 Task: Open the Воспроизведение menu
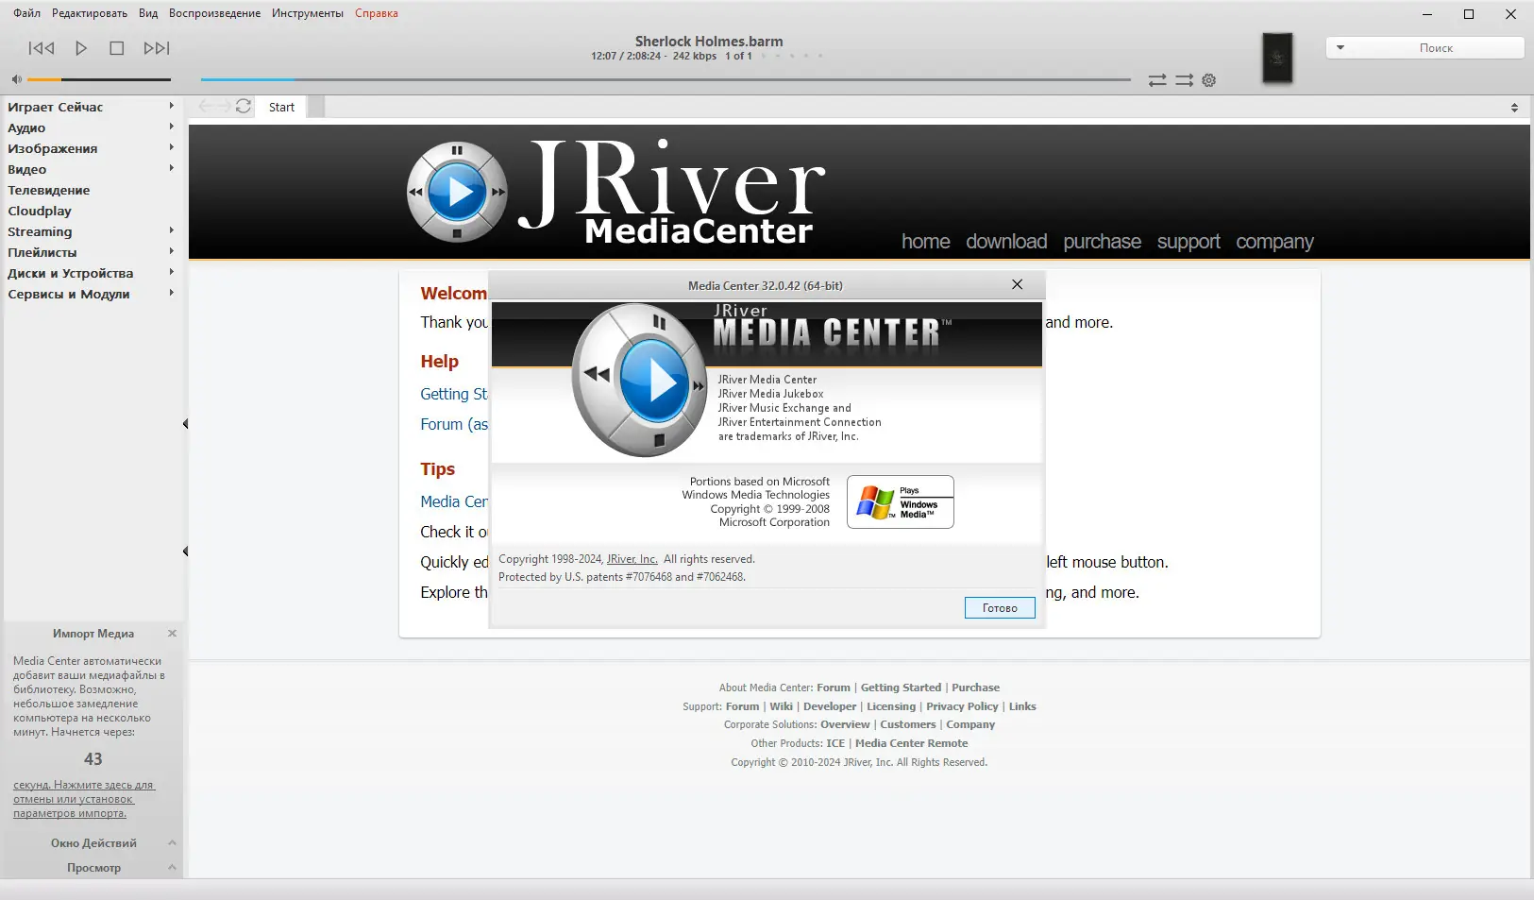[215, 13]
